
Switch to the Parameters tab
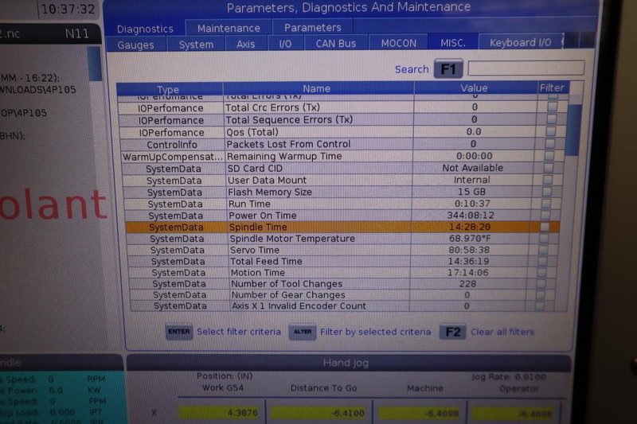(x=312, y=27)
